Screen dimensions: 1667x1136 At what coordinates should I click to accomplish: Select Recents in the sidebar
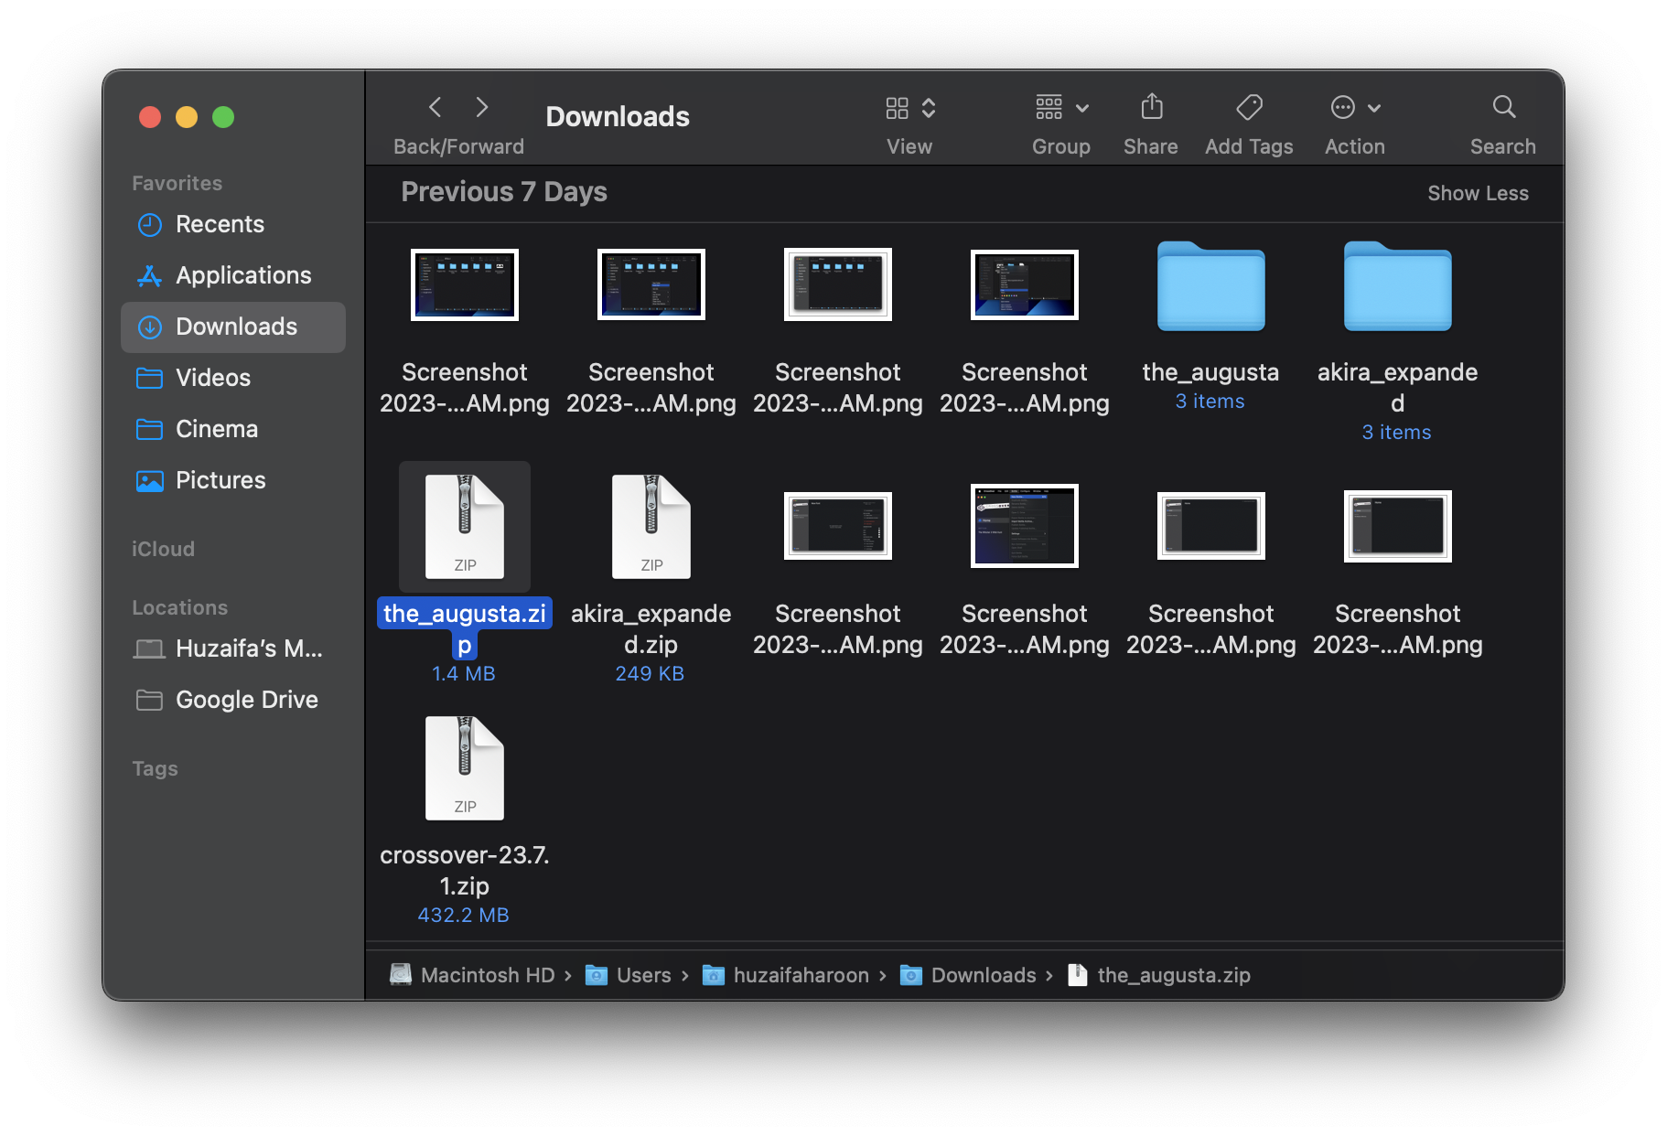click(220, 224)
